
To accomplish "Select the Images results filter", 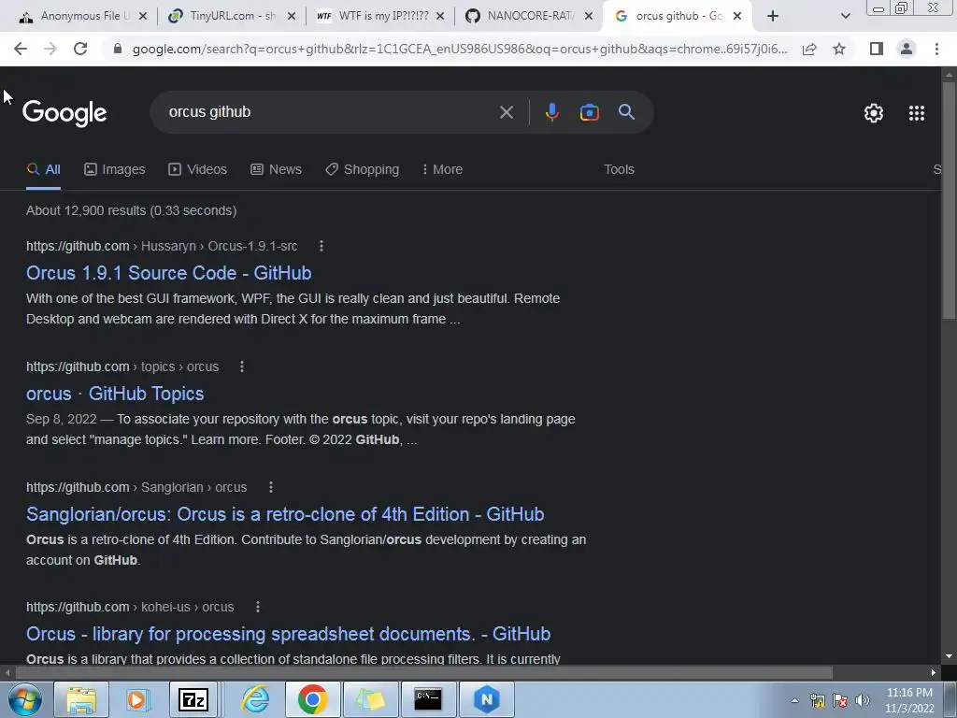I will [114, 170].
